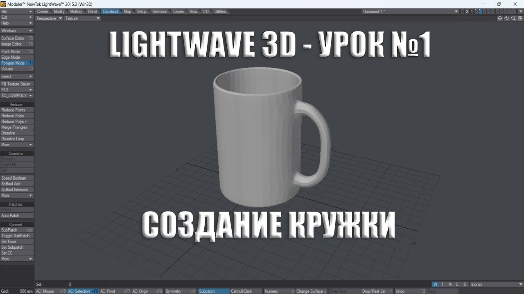Expand More under Combine section
The width and height of the screenshot is (524, 294).
point(17,195)
